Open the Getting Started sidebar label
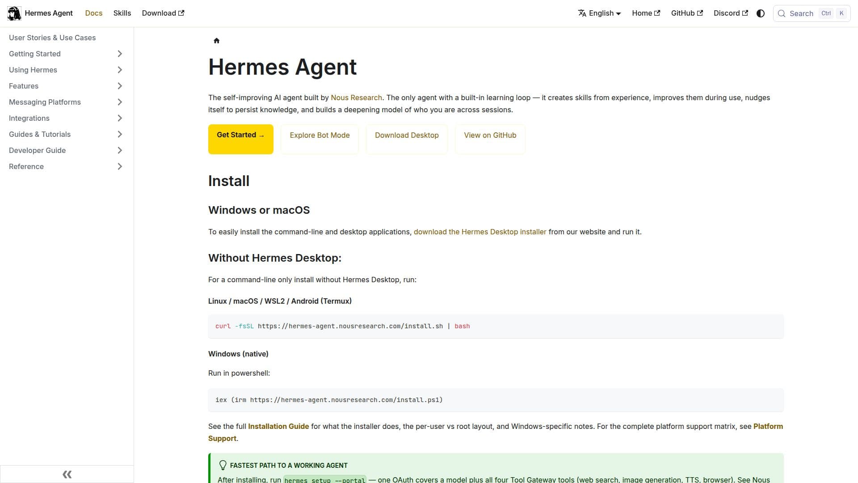The width and height of the screenshot is (858, 483). [x=35, y=54]
